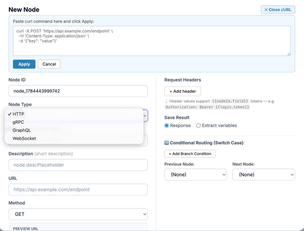Click the Node Type dropdown chevron

(x=145, y=116)
